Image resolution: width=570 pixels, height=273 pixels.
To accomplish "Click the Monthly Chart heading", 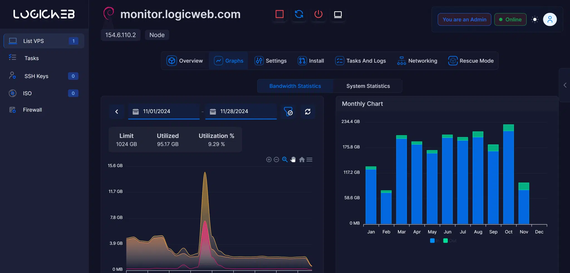I will point(362,104).
